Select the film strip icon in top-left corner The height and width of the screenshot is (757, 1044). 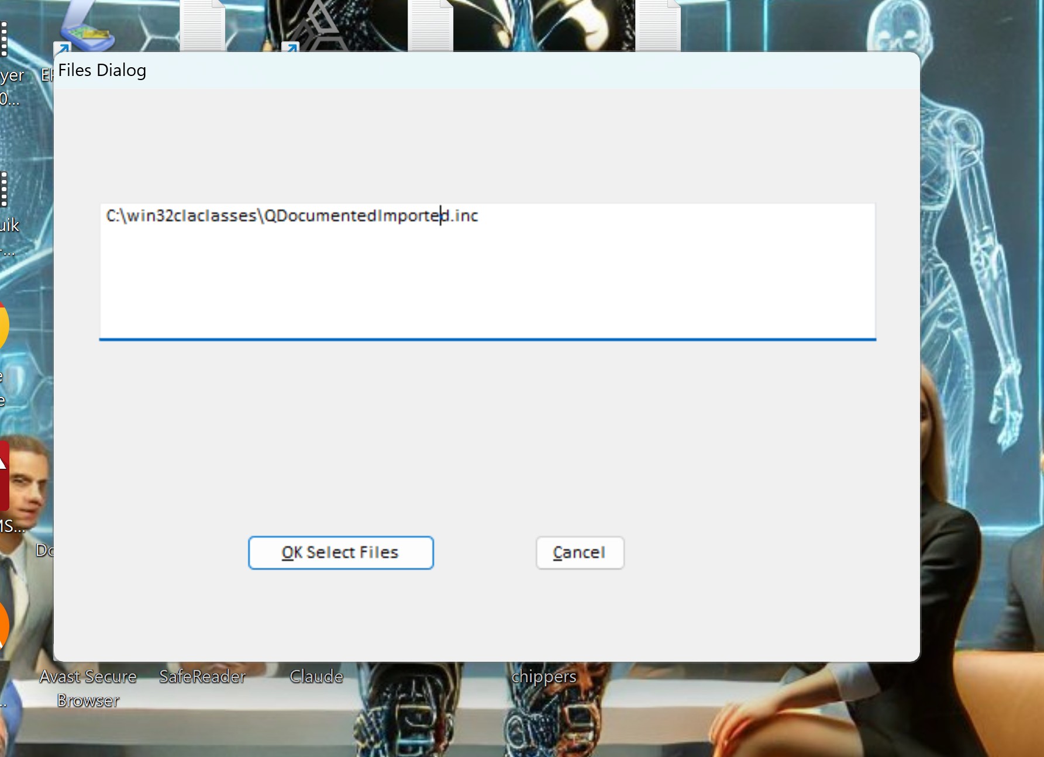[4, 39]
